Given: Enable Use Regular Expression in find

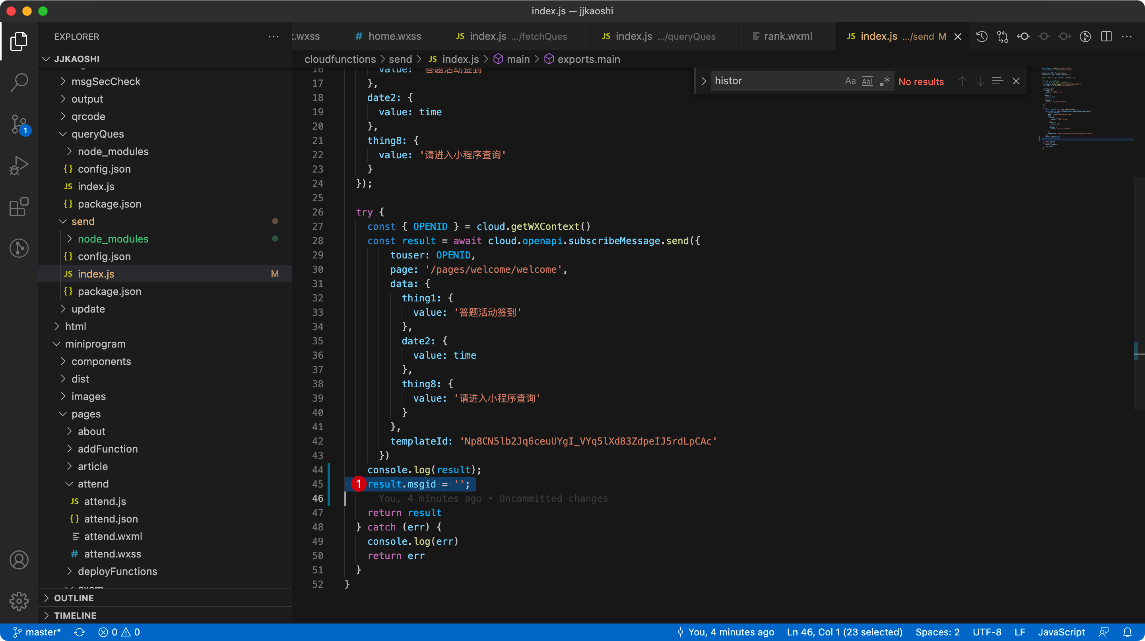Looking at the screenshot, I should click(x=885, y=81).
